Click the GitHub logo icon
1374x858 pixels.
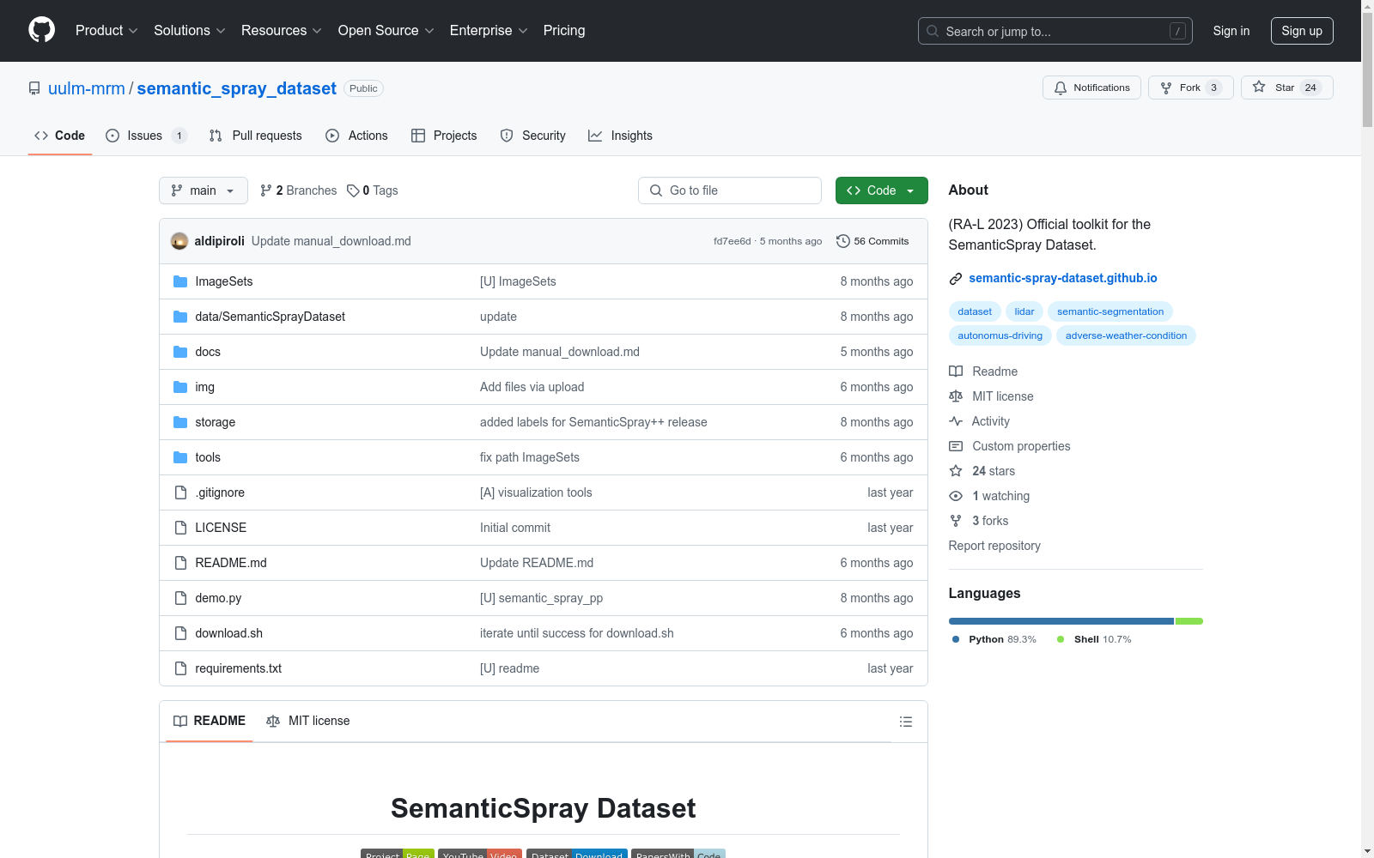coord(41,30)
